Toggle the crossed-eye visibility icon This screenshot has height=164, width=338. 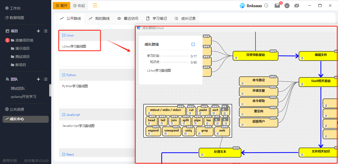point(297,6)
